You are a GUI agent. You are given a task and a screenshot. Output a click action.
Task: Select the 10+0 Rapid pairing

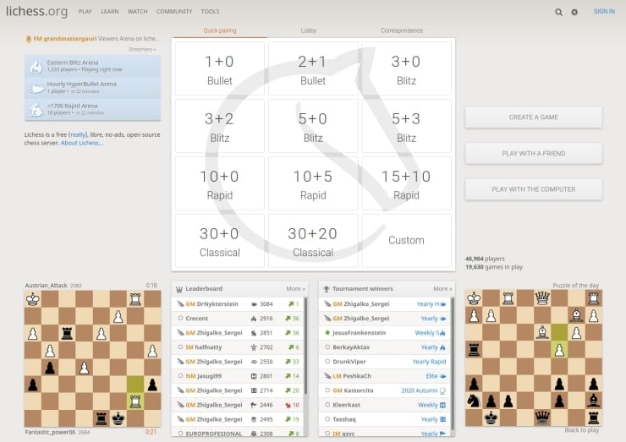pyautogui.click(x=219, y=183)
